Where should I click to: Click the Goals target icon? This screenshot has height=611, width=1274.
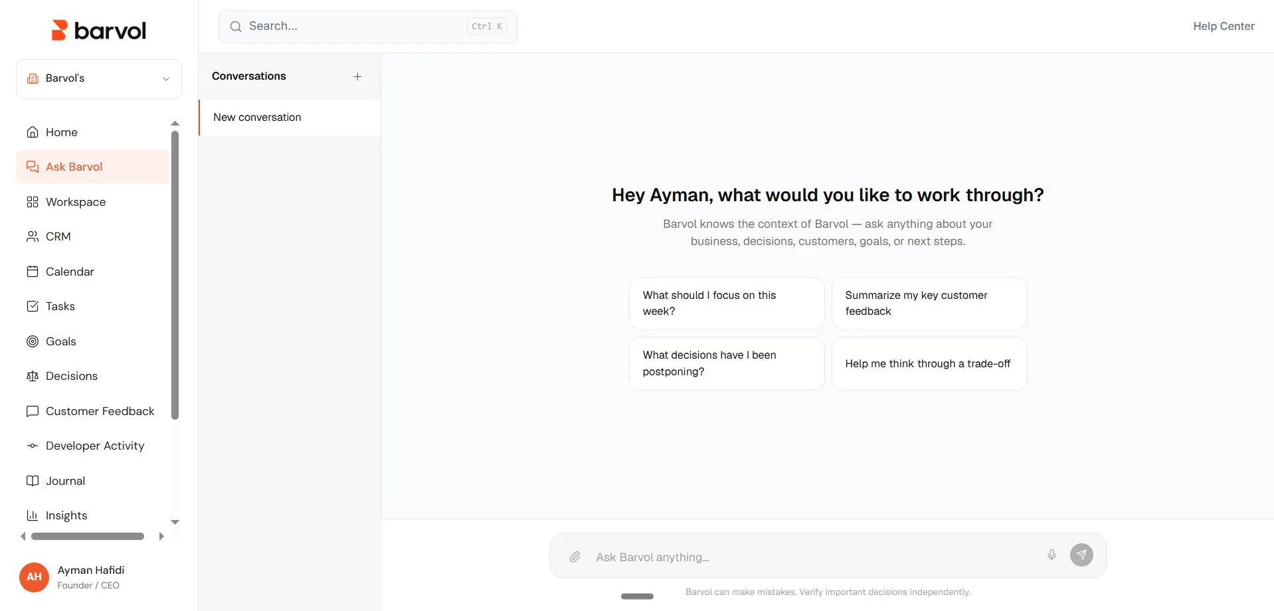[x=33, y=341]
